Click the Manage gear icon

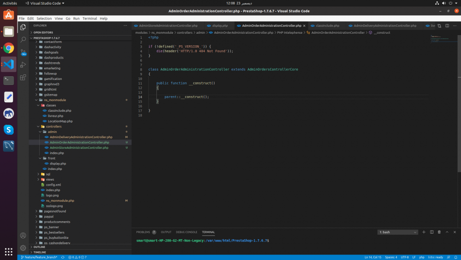point(23,248)
